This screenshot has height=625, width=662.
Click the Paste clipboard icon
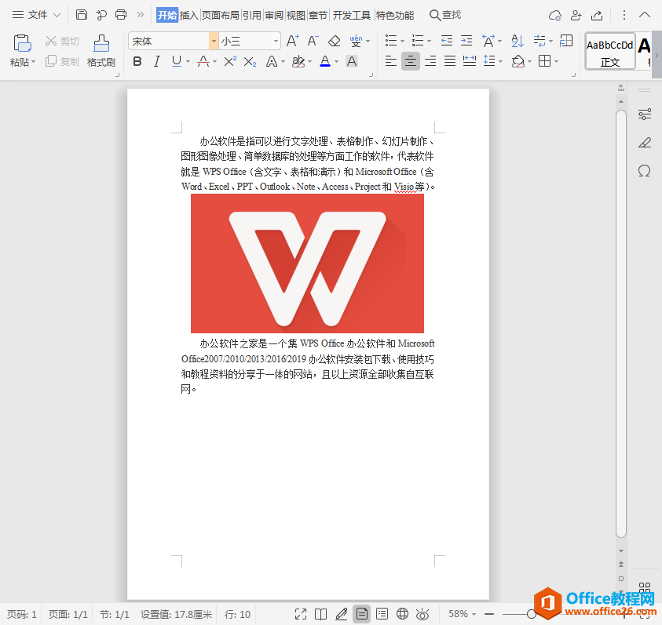point(22,43)
